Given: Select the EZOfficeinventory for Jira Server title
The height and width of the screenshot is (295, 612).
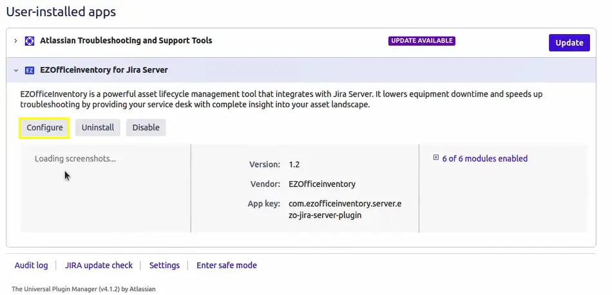Looking at the screenshot, I should pyautogui.click(x=104, y=70).
